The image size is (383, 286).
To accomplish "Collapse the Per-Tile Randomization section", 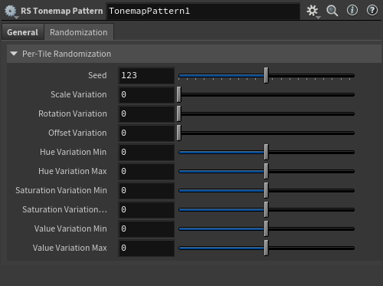I will tap(14, 54).
